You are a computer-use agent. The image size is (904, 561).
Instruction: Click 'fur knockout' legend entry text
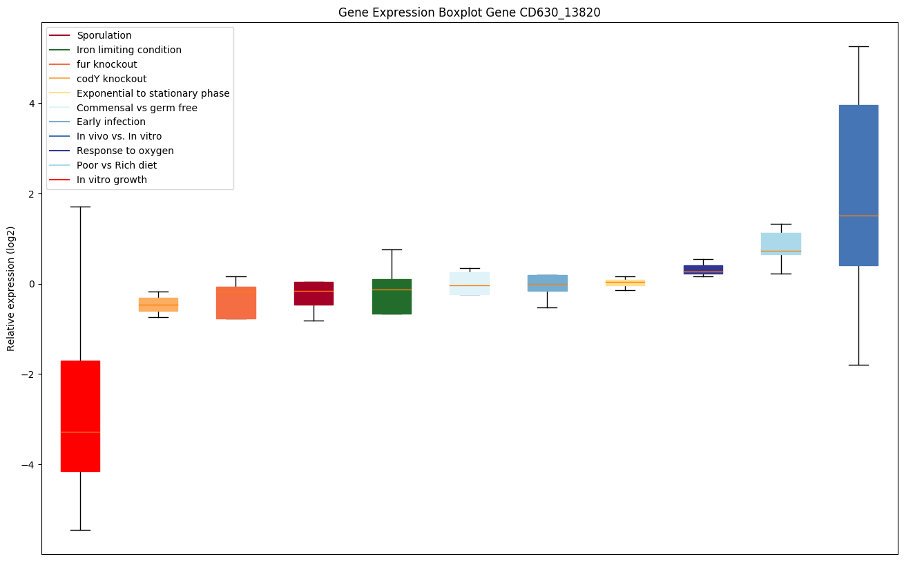coord(107,64)
